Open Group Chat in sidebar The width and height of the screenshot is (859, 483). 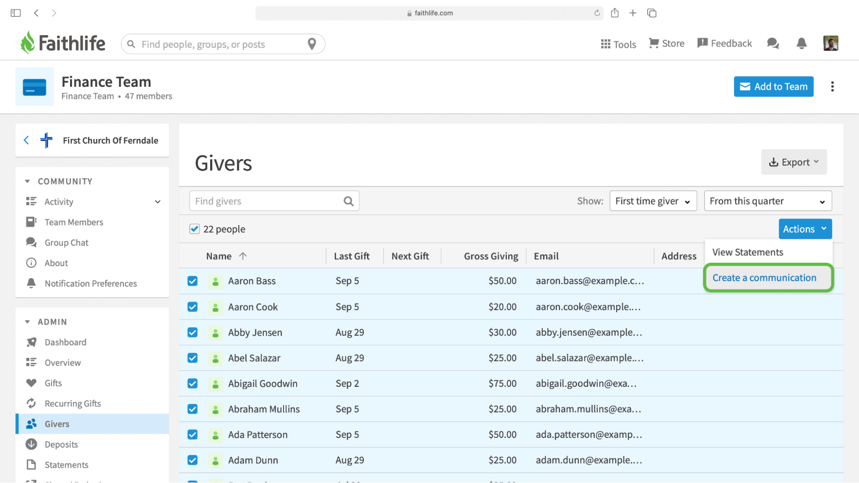click(x=66, y=243)
